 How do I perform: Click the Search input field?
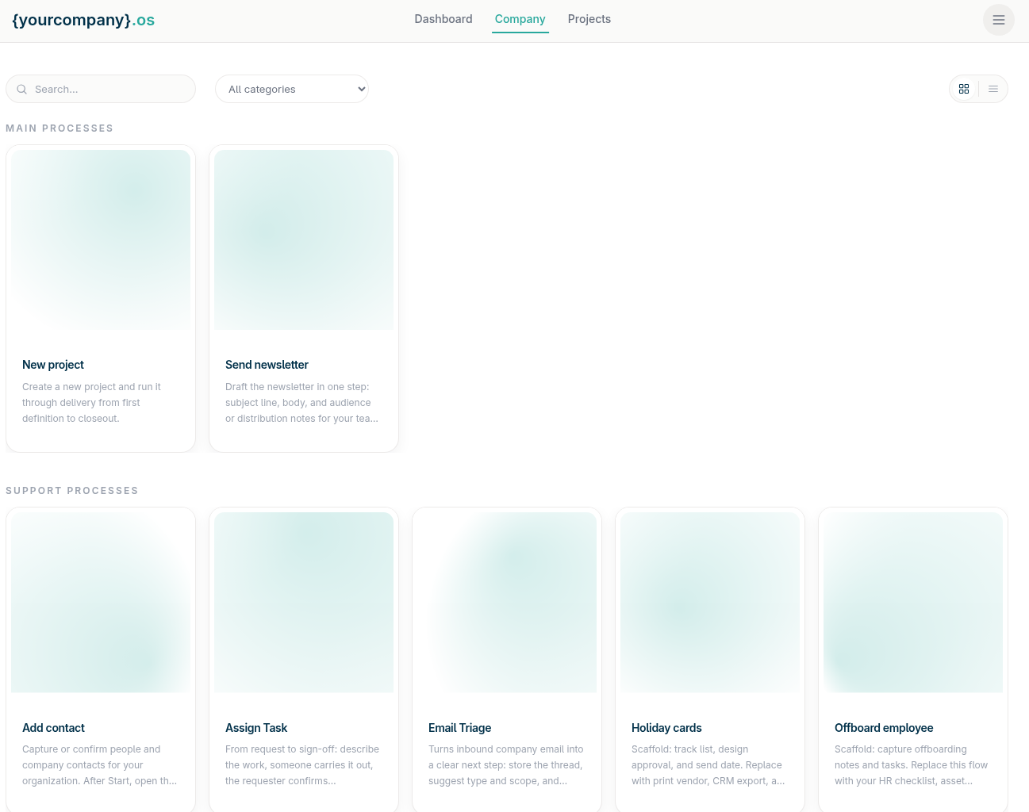tap(101, 89)
